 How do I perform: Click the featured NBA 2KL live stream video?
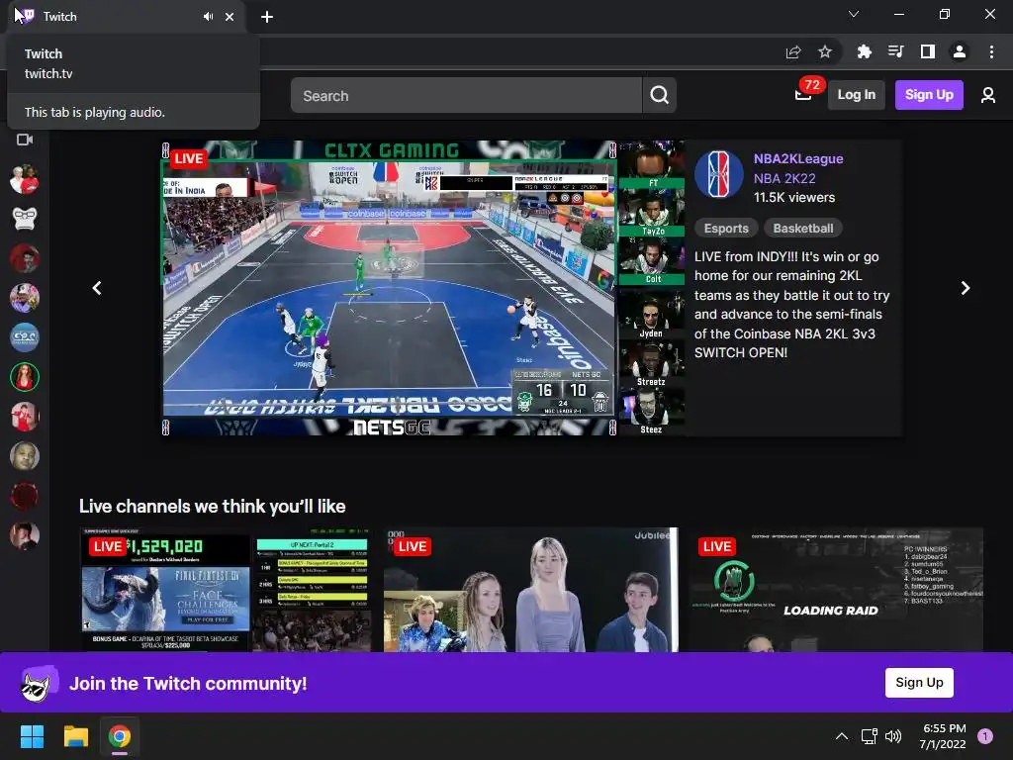coord(423,288)
